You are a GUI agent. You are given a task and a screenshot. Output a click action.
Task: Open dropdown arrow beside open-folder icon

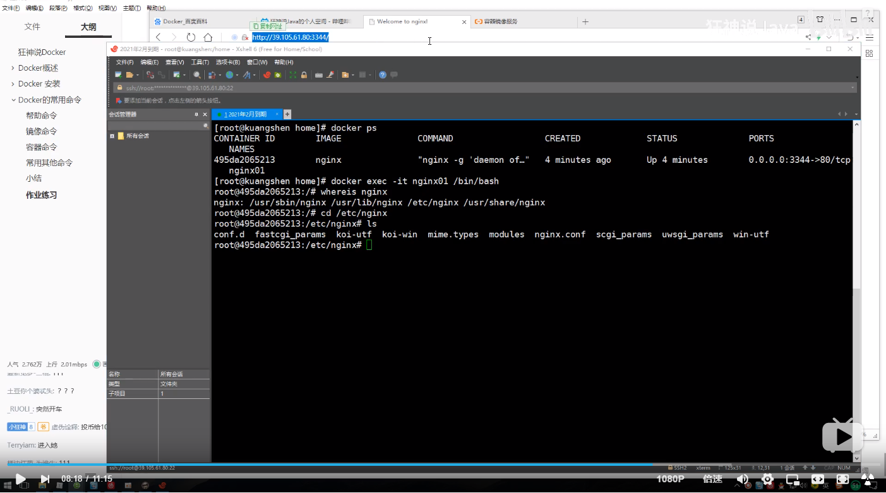[x=138, y=74]
